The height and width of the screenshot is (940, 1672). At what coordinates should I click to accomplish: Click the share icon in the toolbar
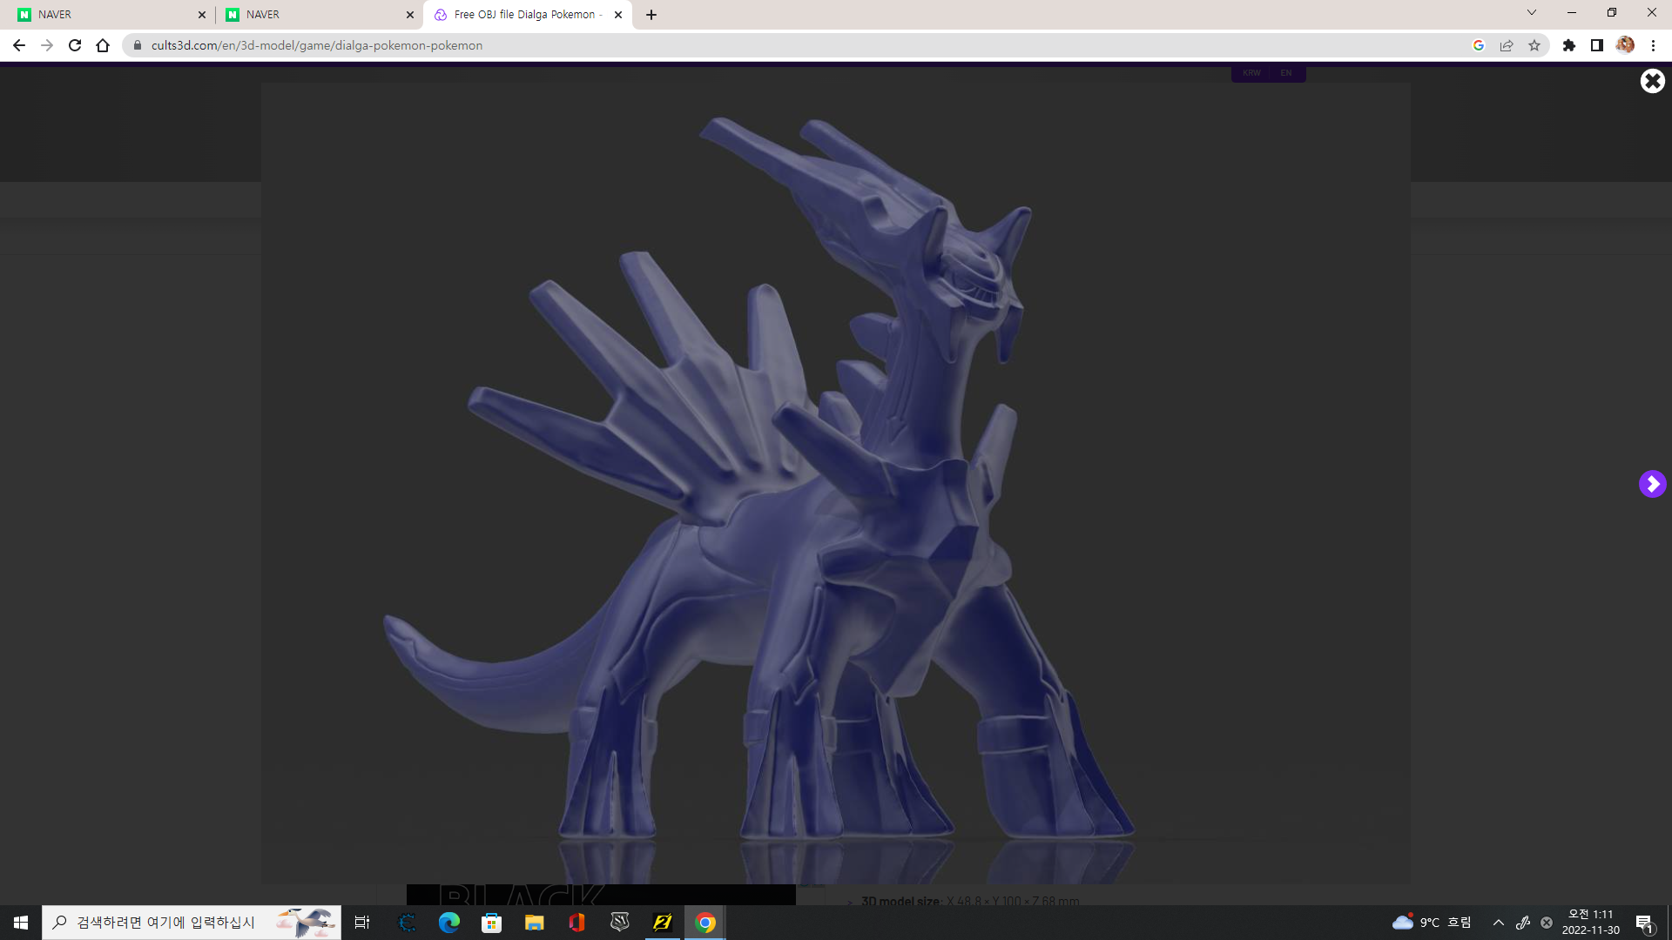(1507, 45)
